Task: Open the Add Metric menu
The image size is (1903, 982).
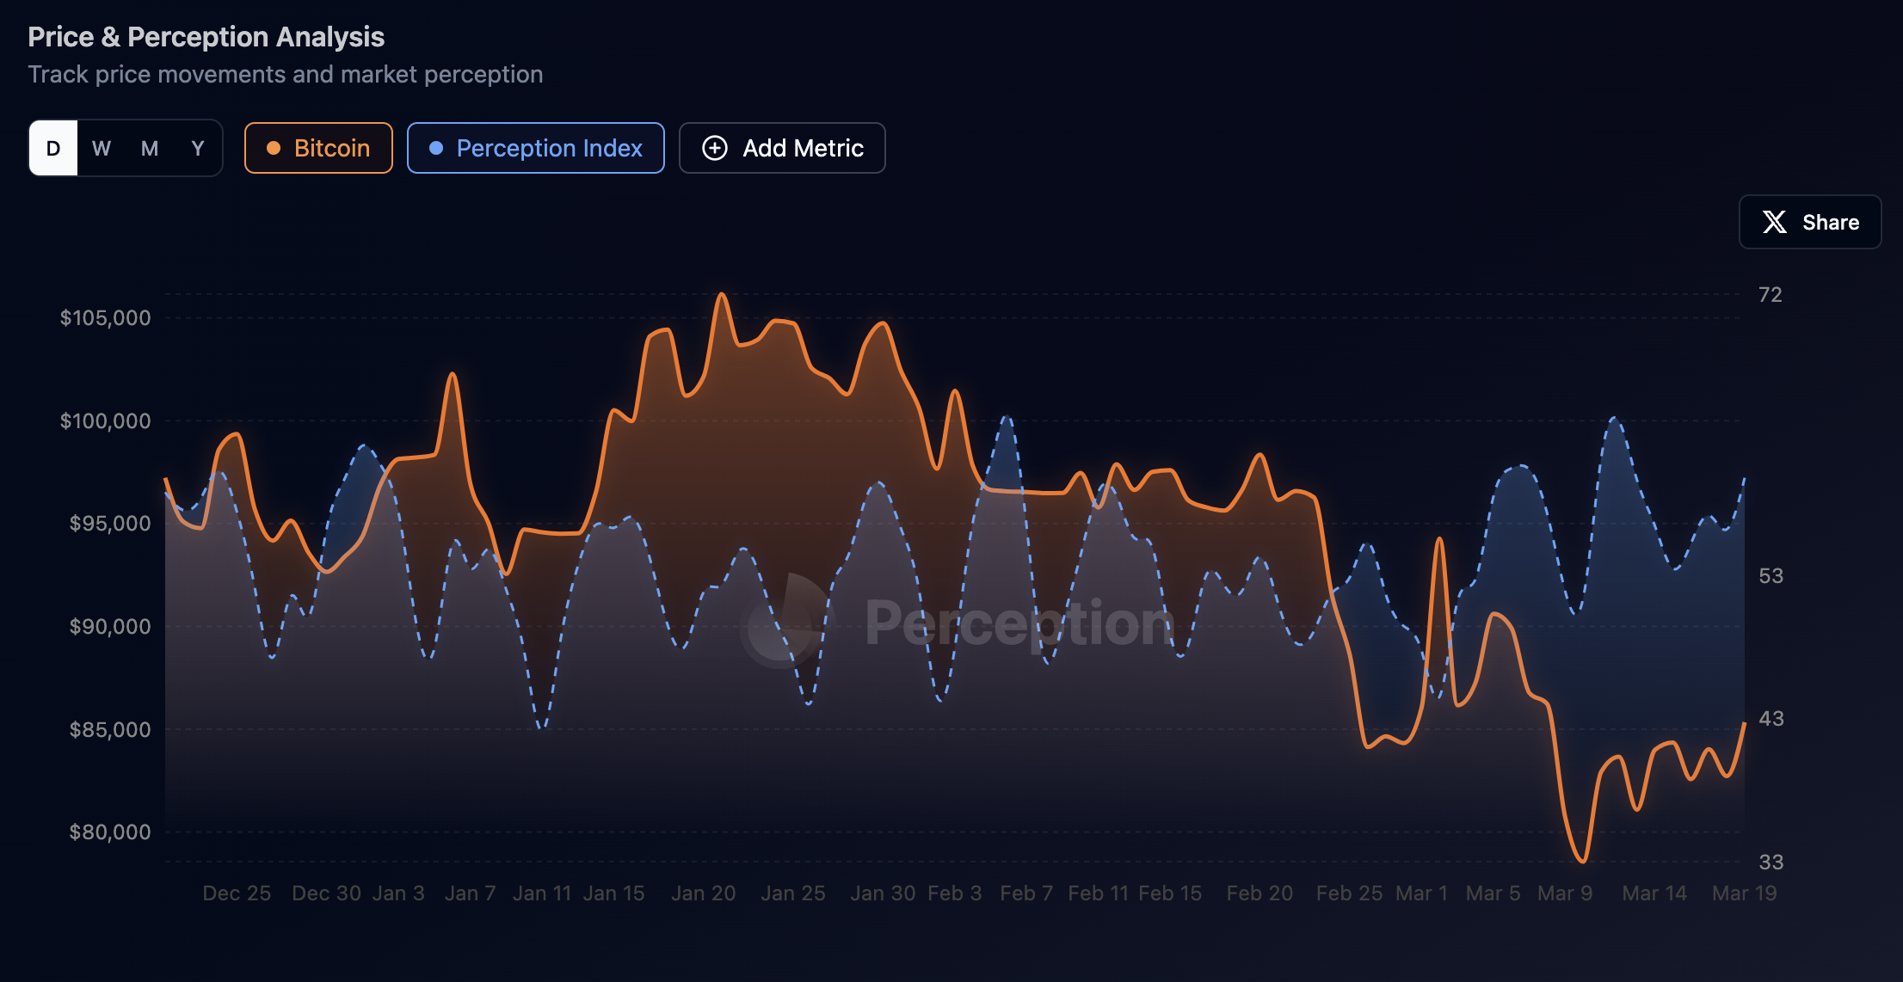Action: click(781, 148)
